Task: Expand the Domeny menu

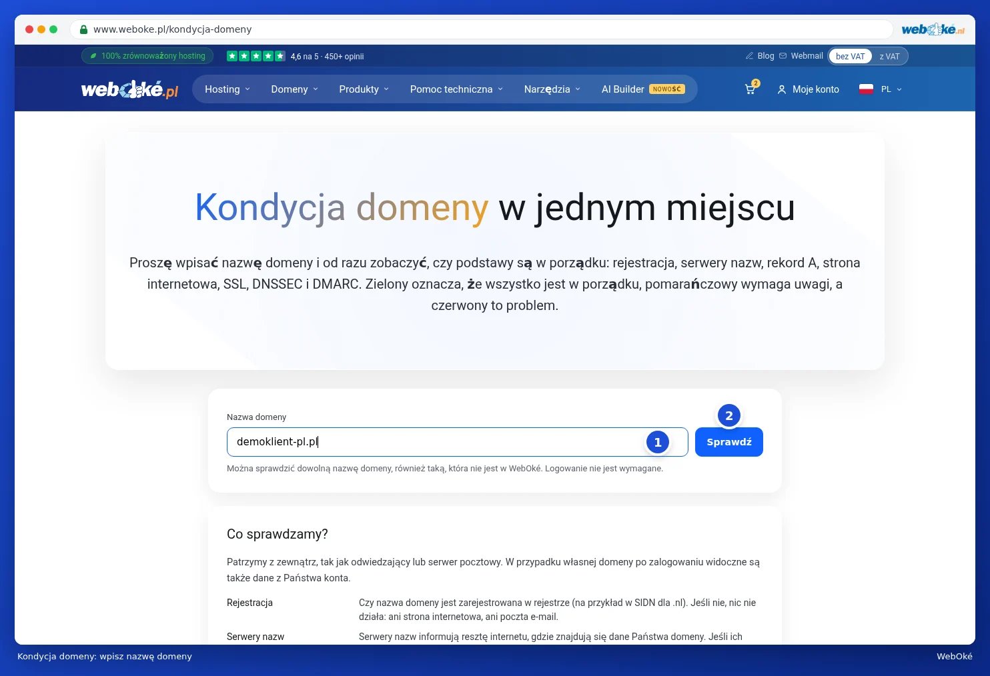Action: pos(295,89)
